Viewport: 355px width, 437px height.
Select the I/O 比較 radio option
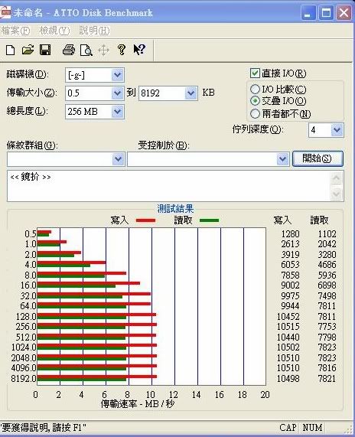pyautogui.click(x=255, y=90)
